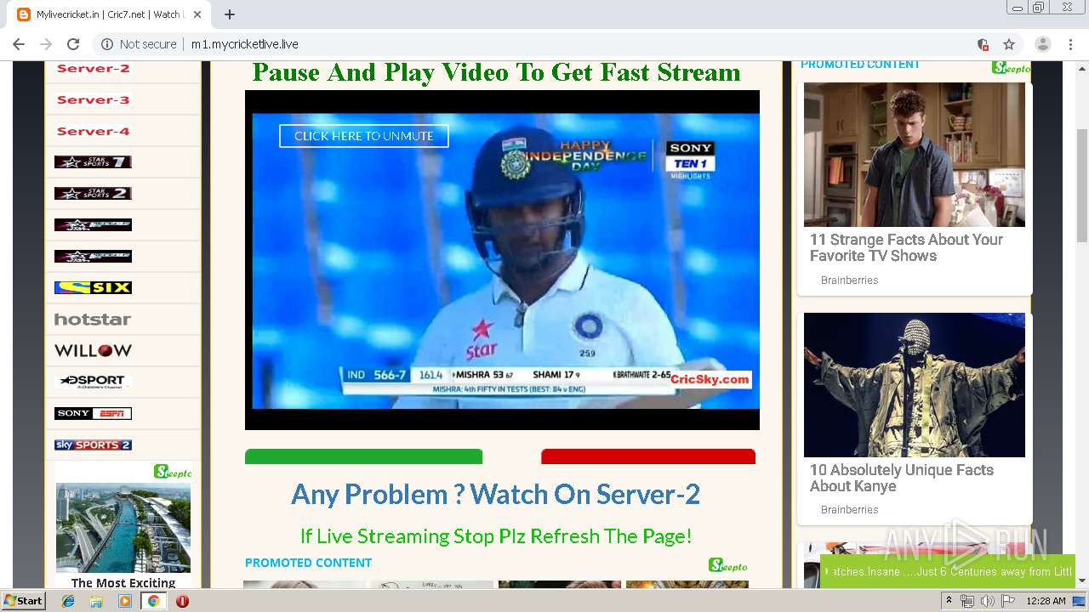Click the Speepto logo in right sidebar
Screen dimensions: 1089x612
point(1011,67)
